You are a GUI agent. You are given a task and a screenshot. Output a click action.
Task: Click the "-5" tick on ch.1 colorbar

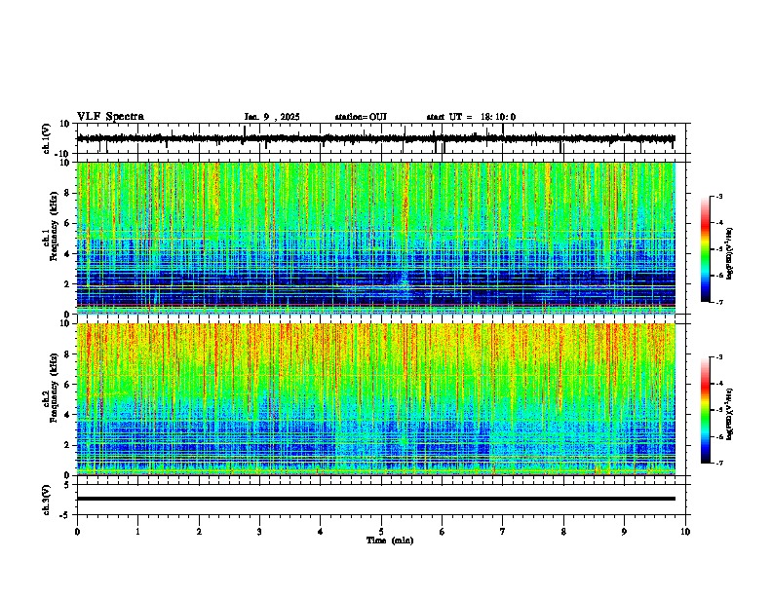tap(718, 249)
